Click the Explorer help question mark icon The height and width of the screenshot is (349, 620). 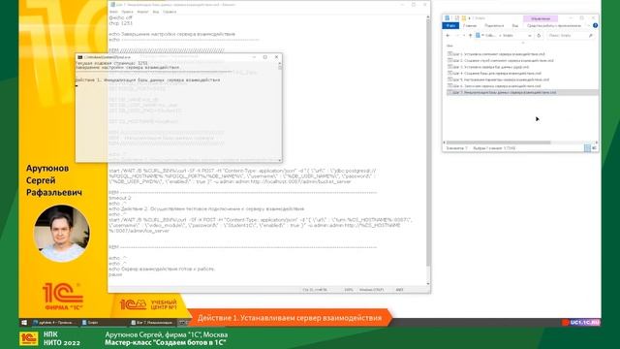(x=595, y=26)
